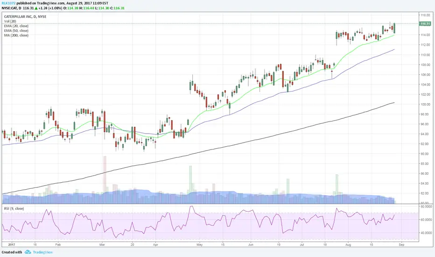The height and width of the screenshot is (257, 435).
Task: Click the 106.00 price axis label
Action: (425, 74)
